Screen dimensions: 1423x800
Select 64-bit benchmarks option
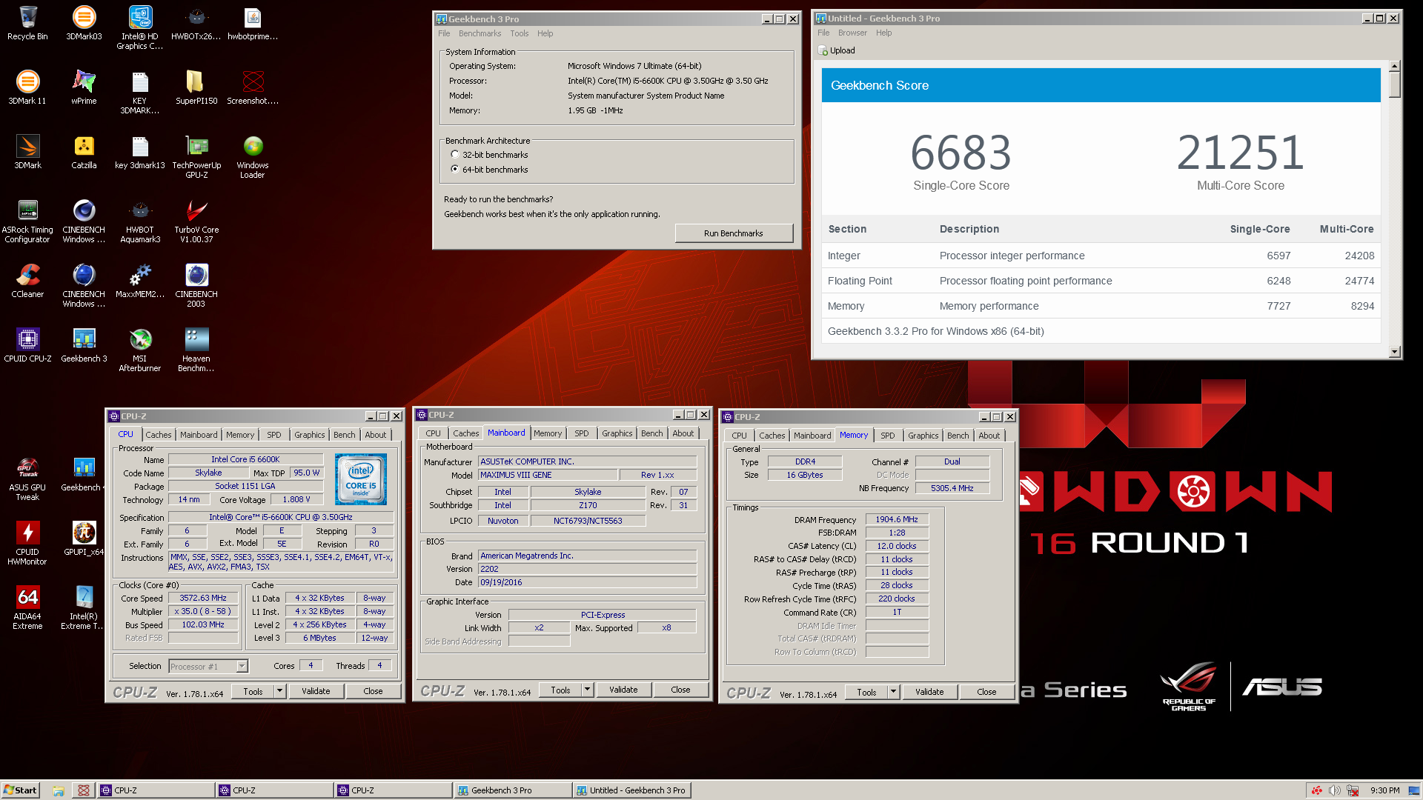click(454, 170)
